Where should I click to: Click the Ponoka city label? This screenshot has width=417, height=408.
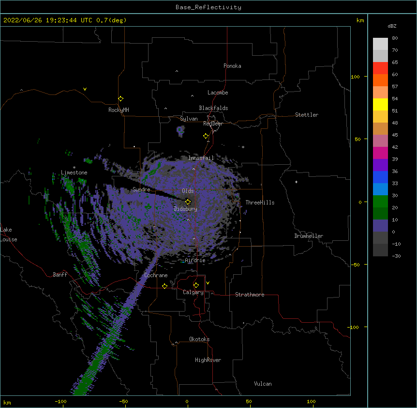pos(232,66)
